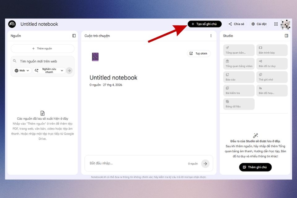
Task: Select the Tổng quan bản... audio overview tile
Action: 239,50
